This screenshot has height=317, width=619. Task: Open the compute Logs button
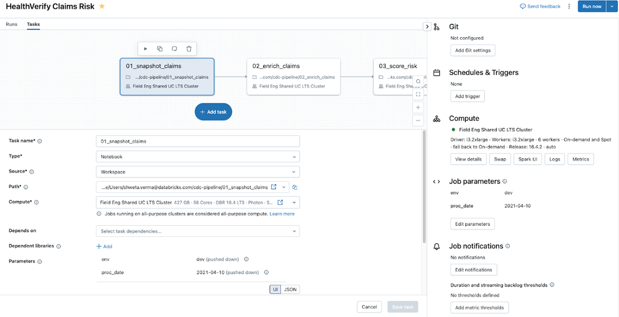[554, 159]
